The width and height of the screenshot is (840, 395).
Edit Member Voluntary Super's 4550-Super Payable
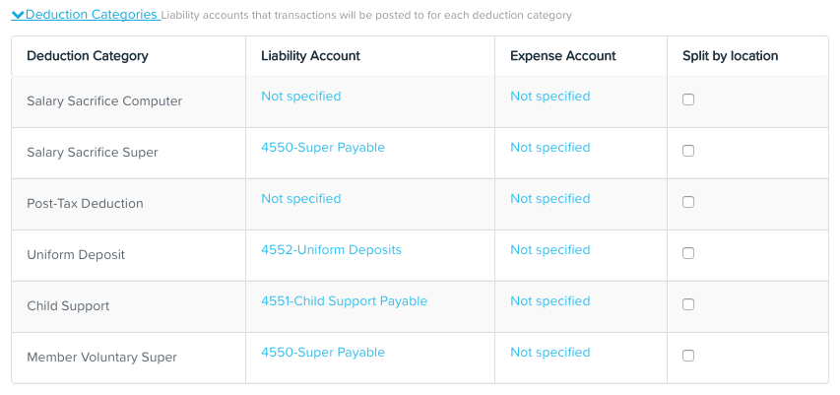323,353
